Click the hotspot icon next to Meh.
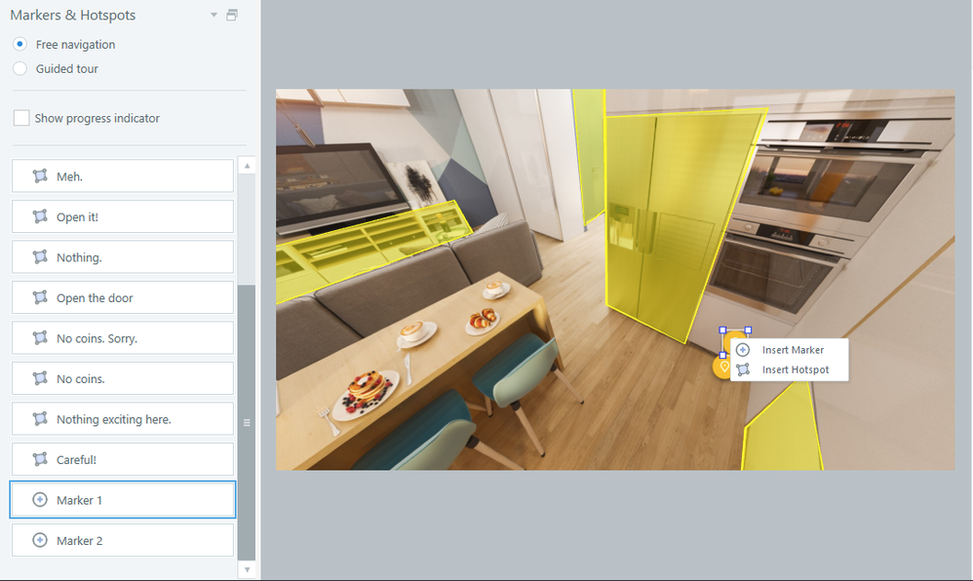 click(x=40, y=176)
